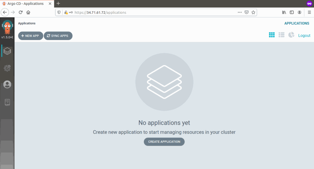Click the private browsing mask icon
Screen dimensions: 314x169
point(309,4)
